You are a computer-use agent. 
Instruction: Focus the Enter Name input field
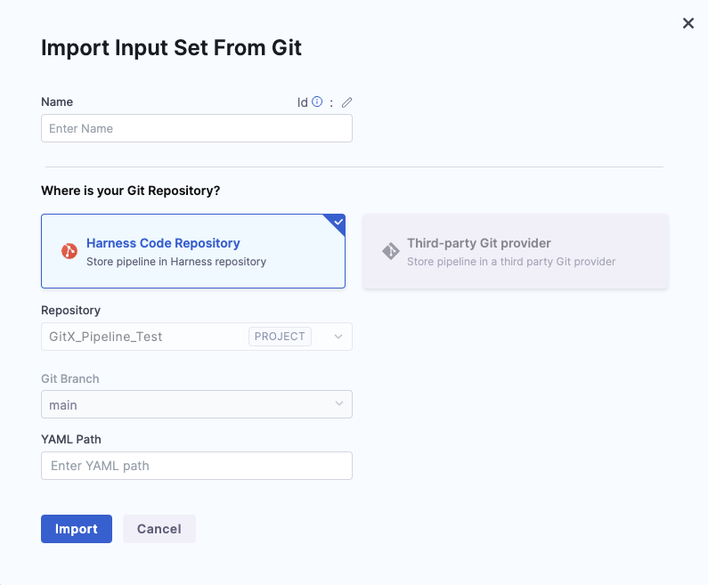[x=196, y=128]
